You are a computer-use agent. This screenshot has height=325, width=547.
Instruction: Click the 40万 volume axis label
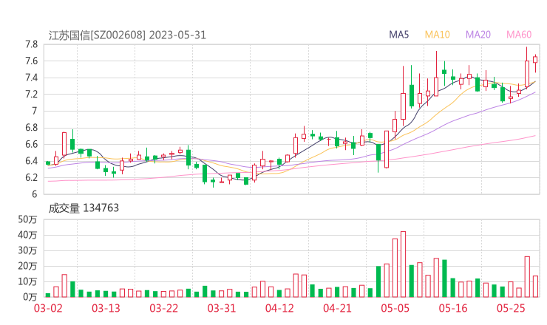click(x=27, y=235)
